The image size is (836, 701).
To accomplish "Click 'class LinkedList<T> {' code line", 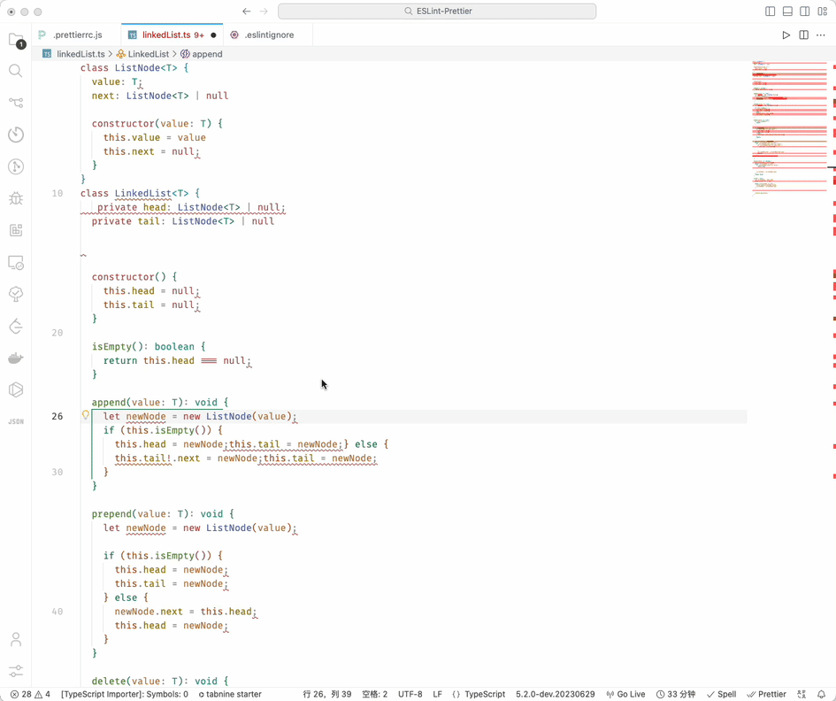I will 141,193.
